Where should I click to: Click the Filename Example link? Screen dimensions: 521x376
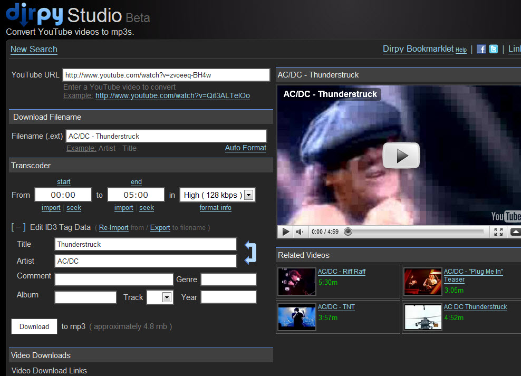pos(81,148)
